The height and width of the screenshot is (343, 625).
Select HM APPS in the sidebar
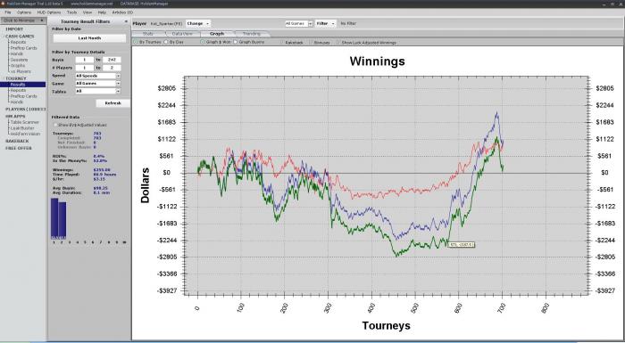pyautogui.click(x=15, y=116)
